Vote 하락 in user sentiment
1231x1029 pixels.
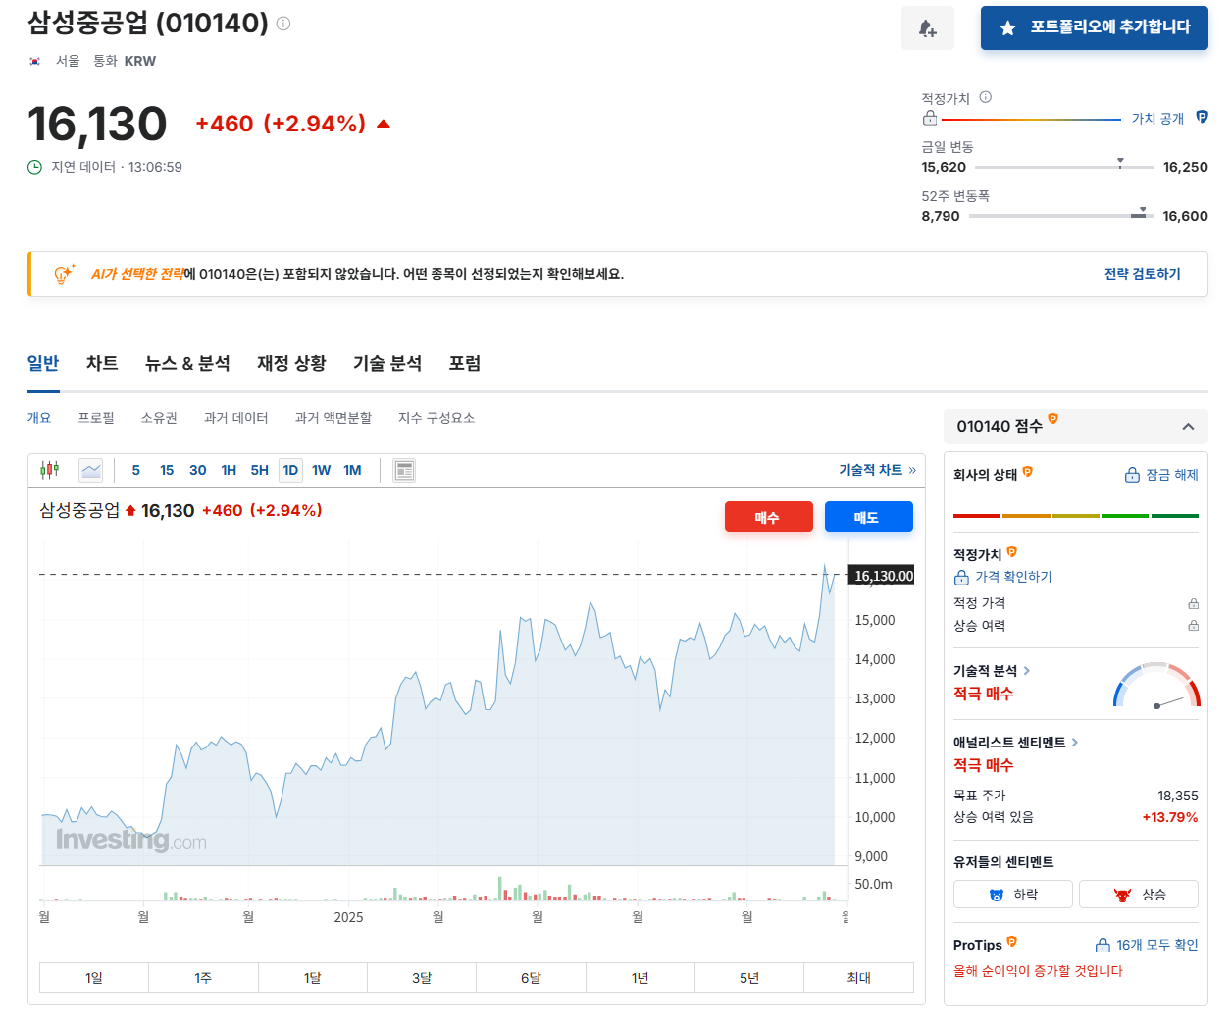1013,895
